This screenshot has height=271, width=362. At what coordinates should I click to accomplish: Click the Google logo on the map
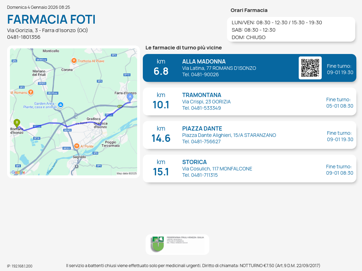pyautogui.click(x=18, y=172)
